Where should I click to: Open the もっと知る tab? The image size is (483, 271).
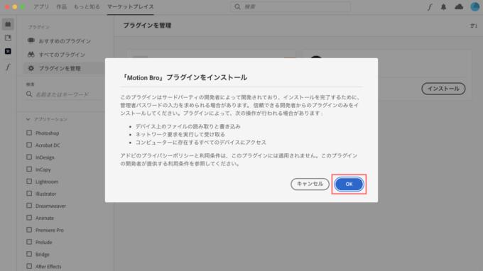click(87, 7)
